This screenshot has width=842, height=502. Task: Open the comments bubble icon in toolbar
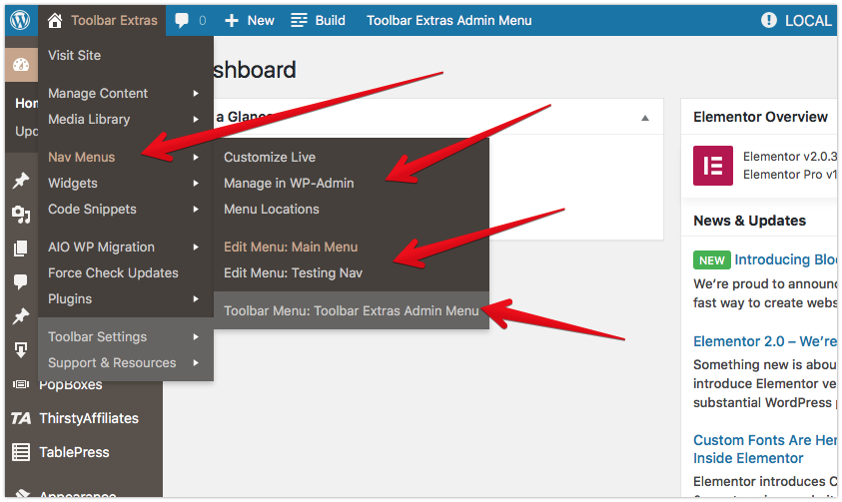(x=182, y=20)
